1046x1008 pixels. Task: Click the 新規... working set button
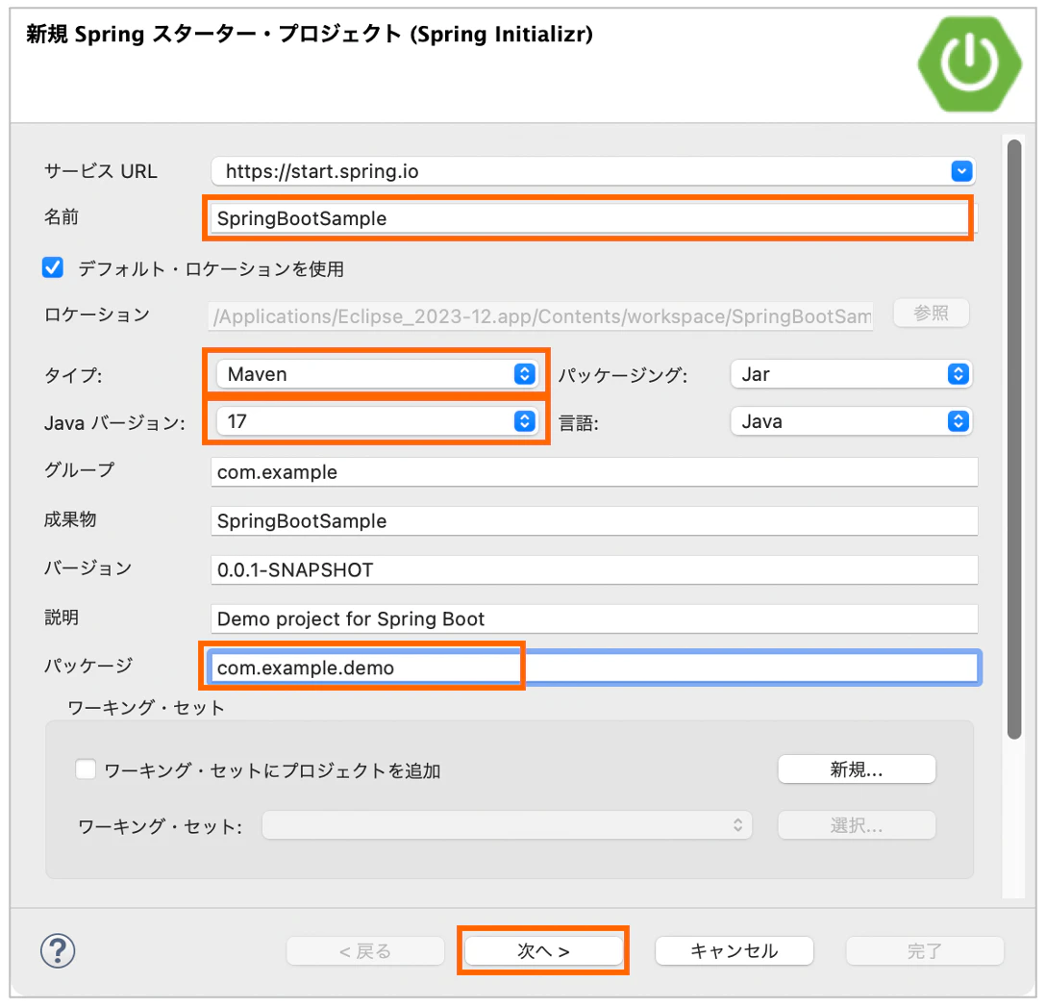pos(856,769)
